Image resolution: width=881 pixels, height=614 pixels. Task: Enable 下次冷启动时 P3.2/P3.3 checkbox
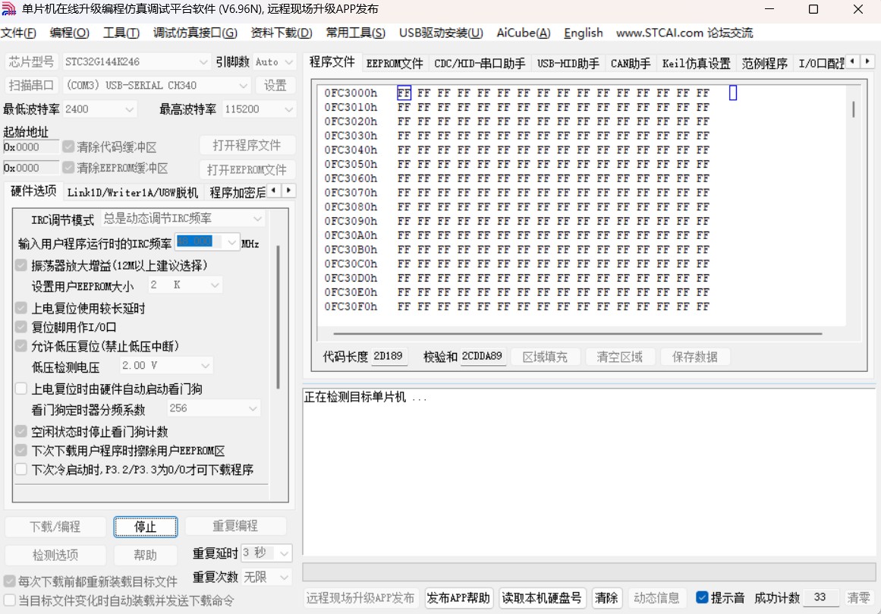point(21,469)
